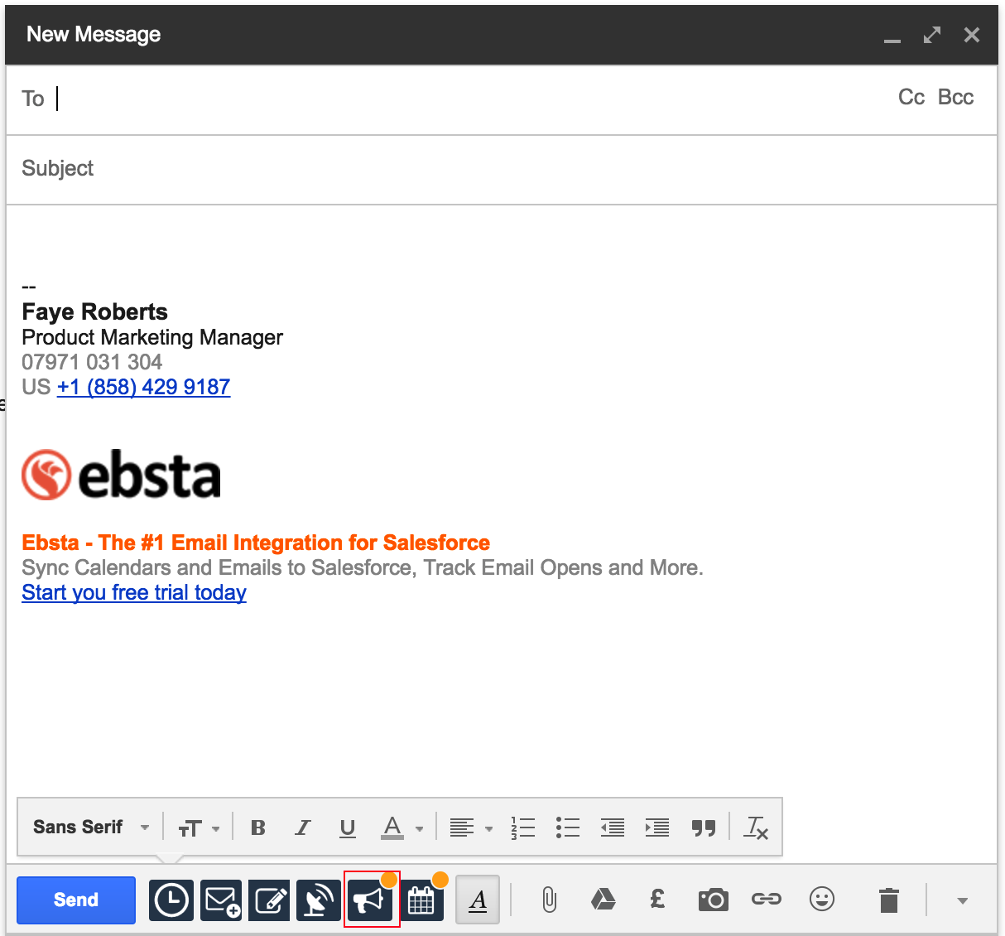Open the text alignment dropdown

(470, 827)
